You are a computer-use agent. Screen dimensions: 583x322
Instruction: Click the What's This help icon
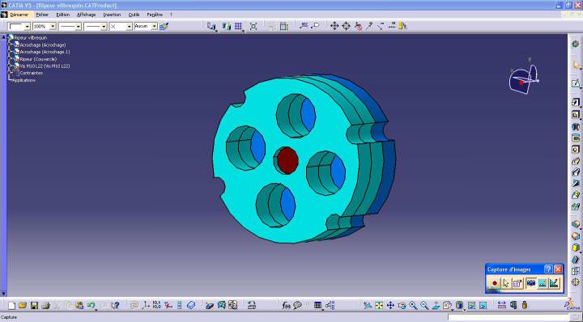115,305
